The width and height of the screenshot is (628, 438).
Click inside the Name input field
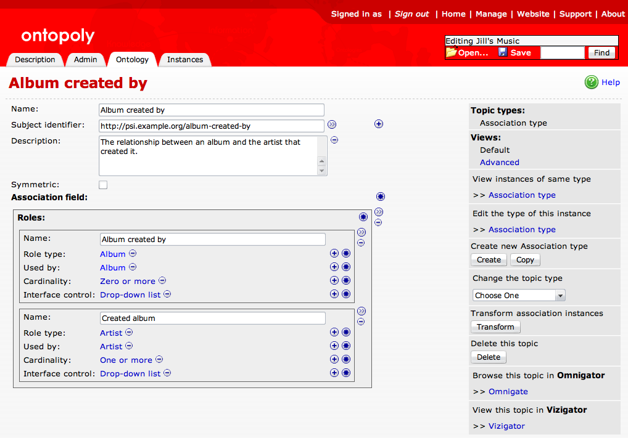[211, 110]
